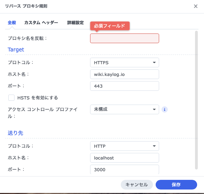Click the 送り先 section heading
The image size is (204, 194).
point(16,133)
